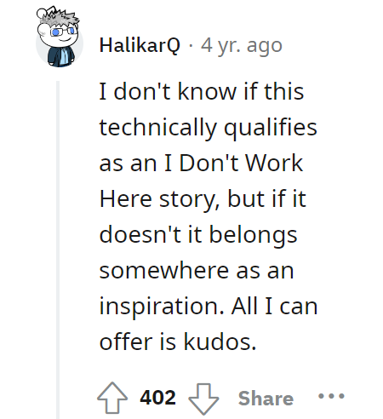Click the first line 'I don't know if this'
383x419 pixels.
point(202,92)
